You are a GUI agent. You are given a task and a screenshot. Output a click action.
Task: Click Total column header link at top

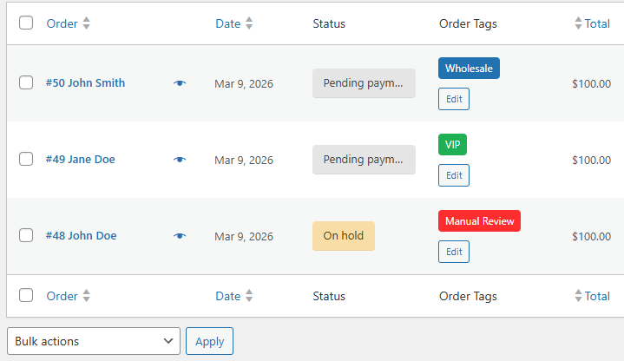click(x=597, y=23)
